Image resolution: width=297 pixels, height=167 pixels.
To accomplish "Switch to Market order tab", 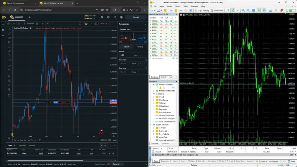I will pos(126,47).
